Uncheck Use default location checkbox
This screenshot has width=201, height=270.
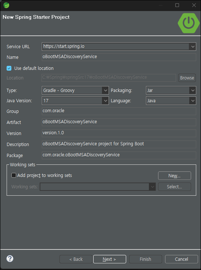9,68
